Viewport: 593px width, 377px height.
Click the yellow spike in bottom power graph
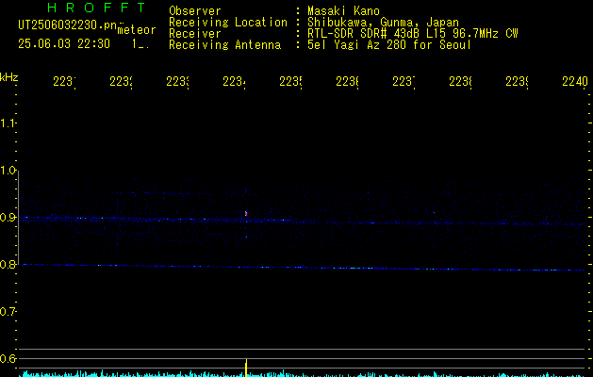pyautogui.click(x=246, y=368)
